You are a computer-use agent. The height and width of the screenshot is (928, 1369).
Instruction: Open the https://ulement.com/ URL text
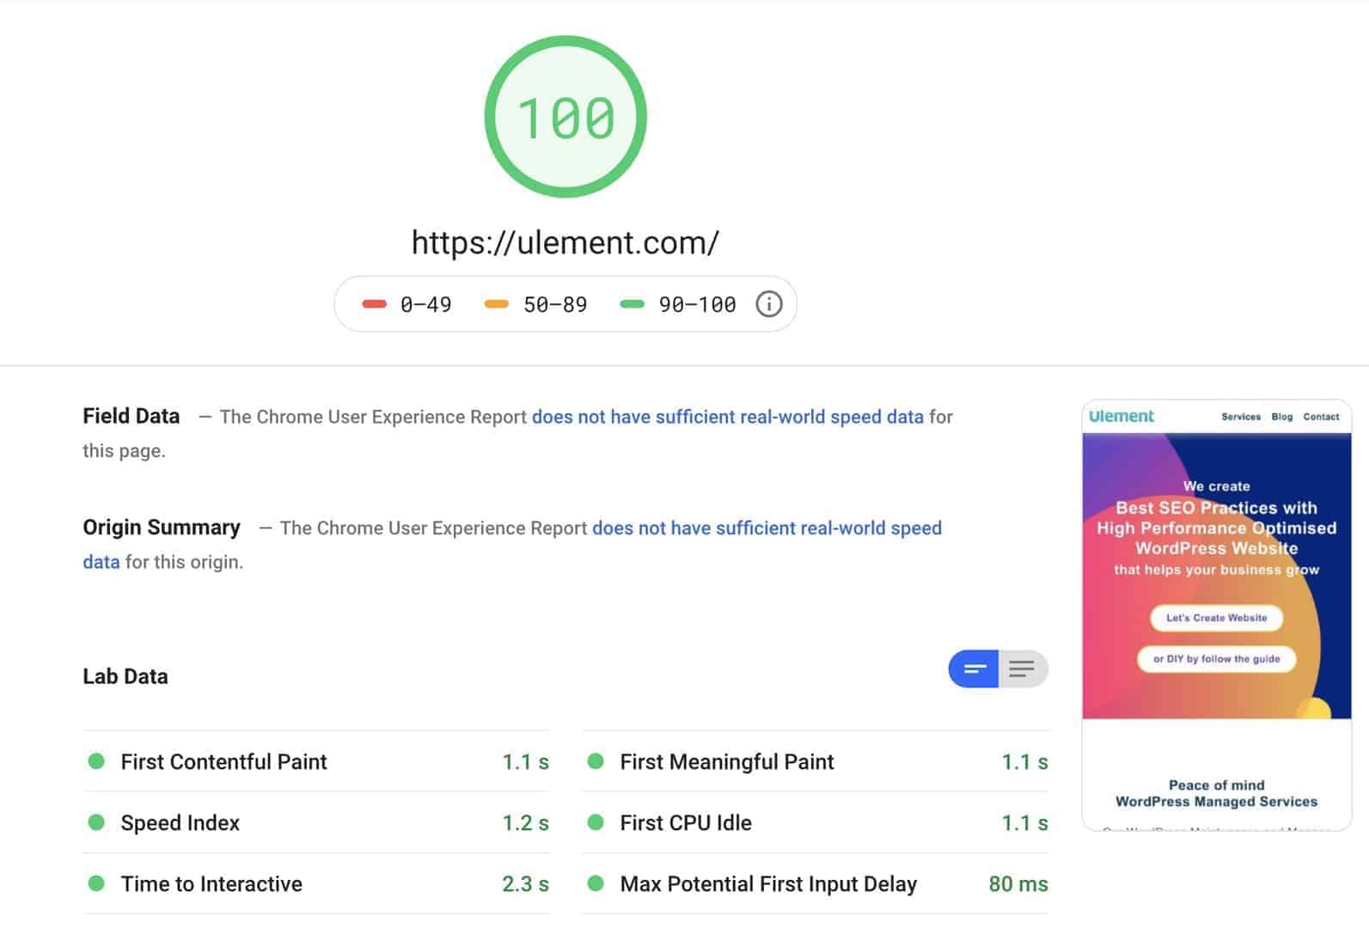565,242
